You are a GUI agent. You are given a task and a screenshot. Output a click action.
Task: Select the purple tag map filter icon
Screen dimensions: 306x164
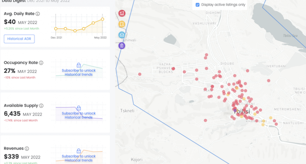click(122, 45)
